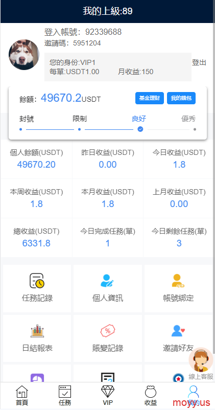This screenshot has height=410, width=215.
Task: Open the 賬變記錄 percent ticket icon
Action: click(x=108, y=331)
